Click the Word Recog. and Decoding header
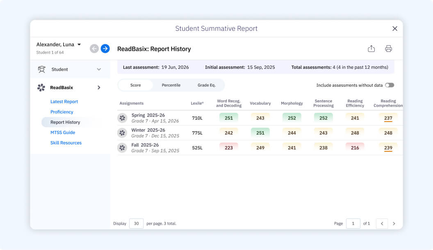Image resolution: width=433 pixels, height=250 pixels. coord(229,104)
